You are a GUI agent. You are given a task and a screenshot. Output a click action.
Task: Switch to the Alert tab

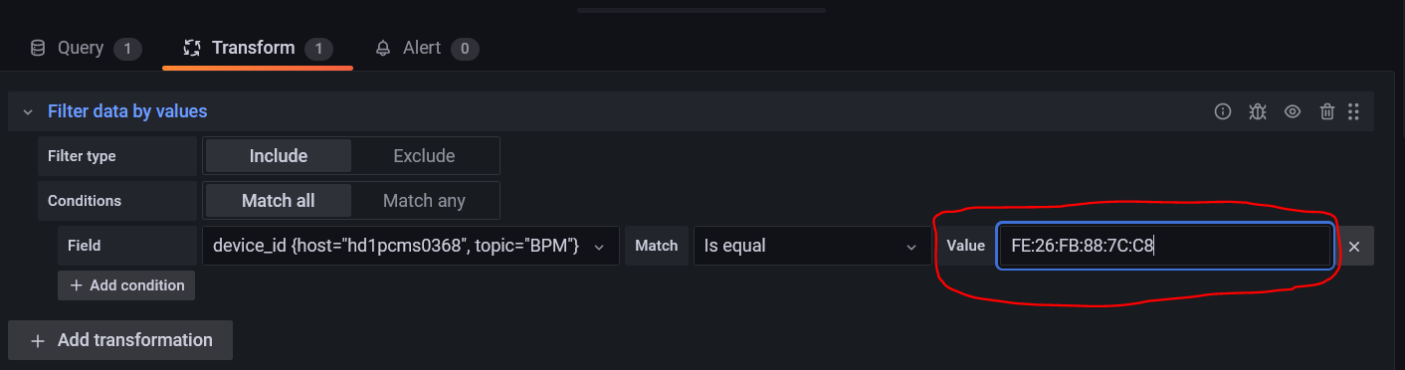pos(427,48)
